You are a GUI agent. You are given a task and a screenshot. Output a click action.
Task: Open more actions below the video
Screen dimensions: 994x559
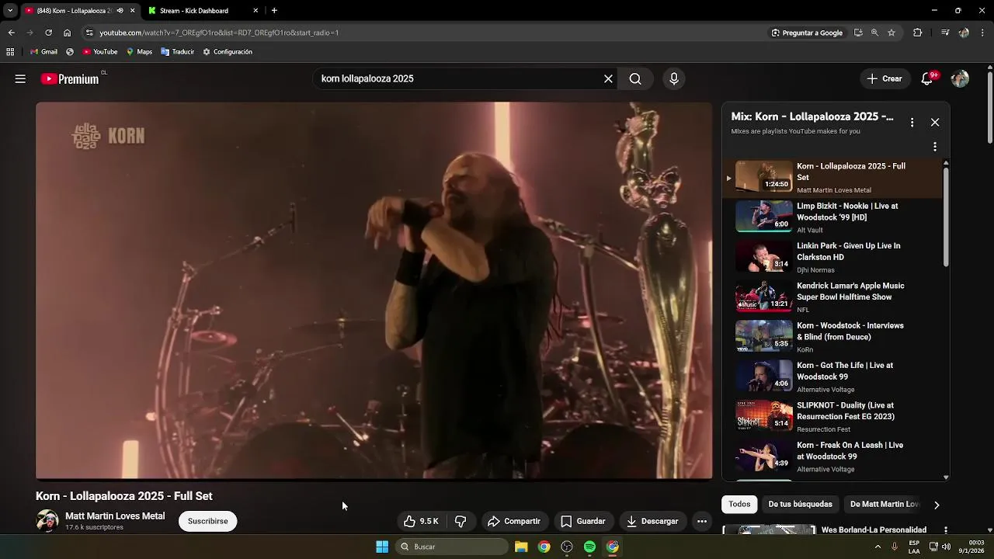click(x=702, y=521)
